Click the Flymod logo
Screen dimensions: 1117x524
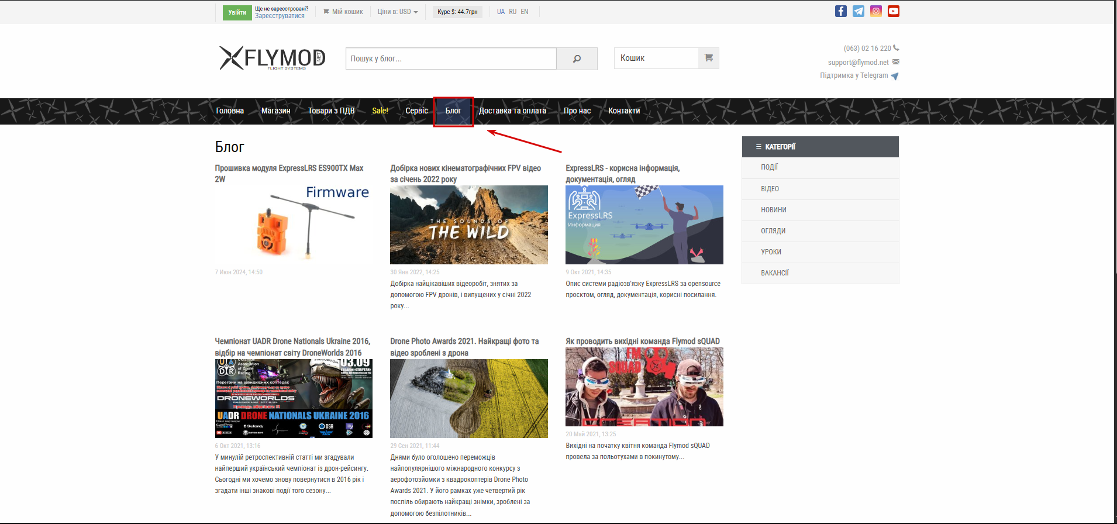[272, 58]
